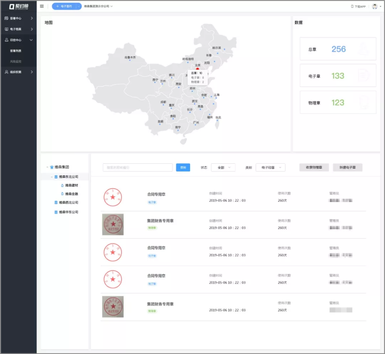Click the 签署中心 sidebar icon
Screen dimensions: 385x354
tap(6, 18)
